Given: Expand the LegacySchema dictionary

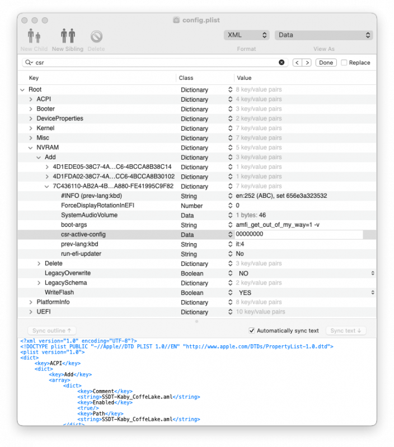Looking at the screenshot, I should [x=39, y=283].
